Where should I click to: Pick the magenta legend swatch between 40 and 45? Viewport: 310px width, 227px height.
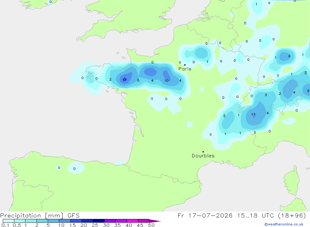pos(132,221)
